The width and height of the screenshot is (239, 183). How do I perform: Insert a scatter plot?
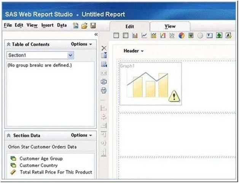click(172, 35)
